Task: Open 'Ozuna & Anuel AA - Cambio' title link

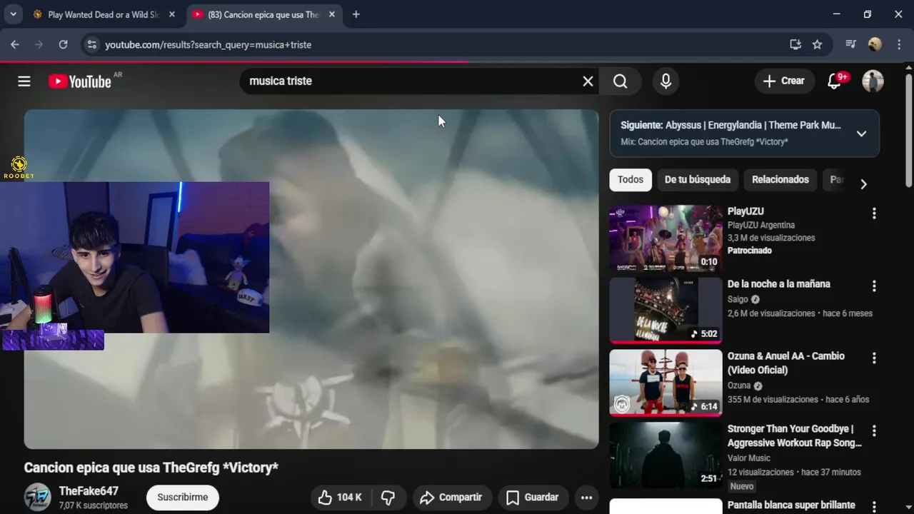Action: 786,363
